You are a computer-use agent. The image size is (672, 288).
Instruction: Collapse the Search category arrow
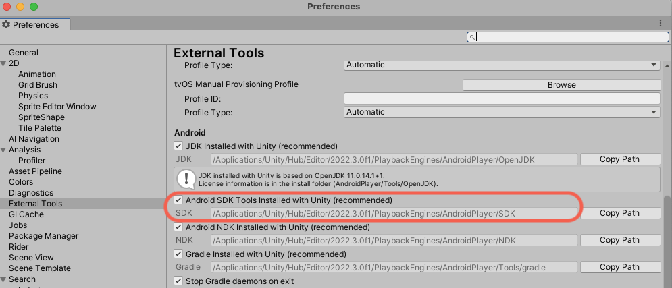(x=4, y=279)
